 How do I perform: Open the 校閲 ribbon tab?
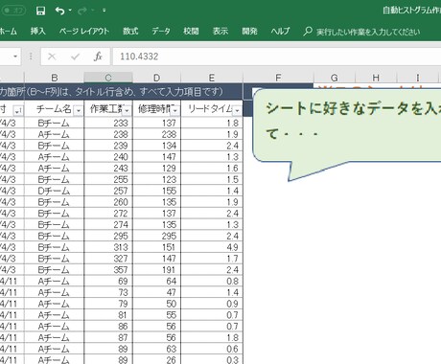tap(191, 31)
